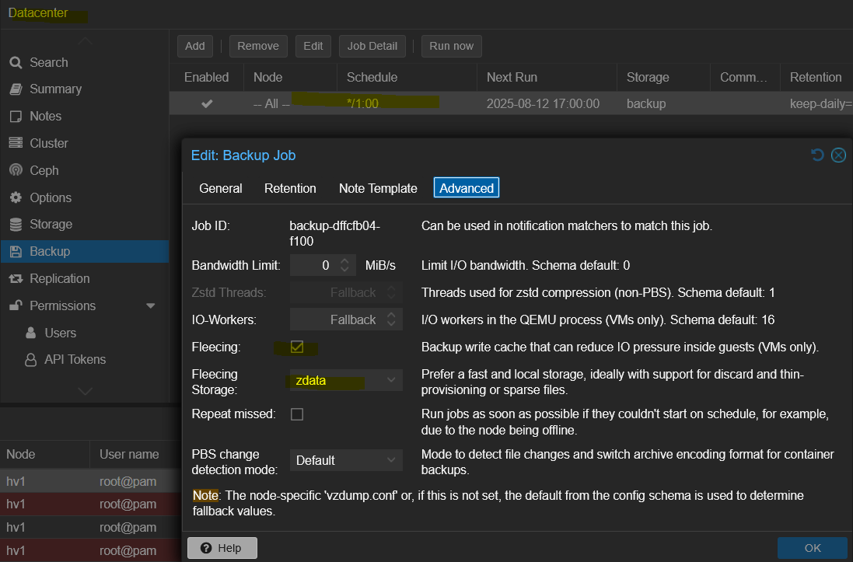Collapse the Permissions tree arrow
Viewport: 853px width, 562px height.
pos(151,306)
